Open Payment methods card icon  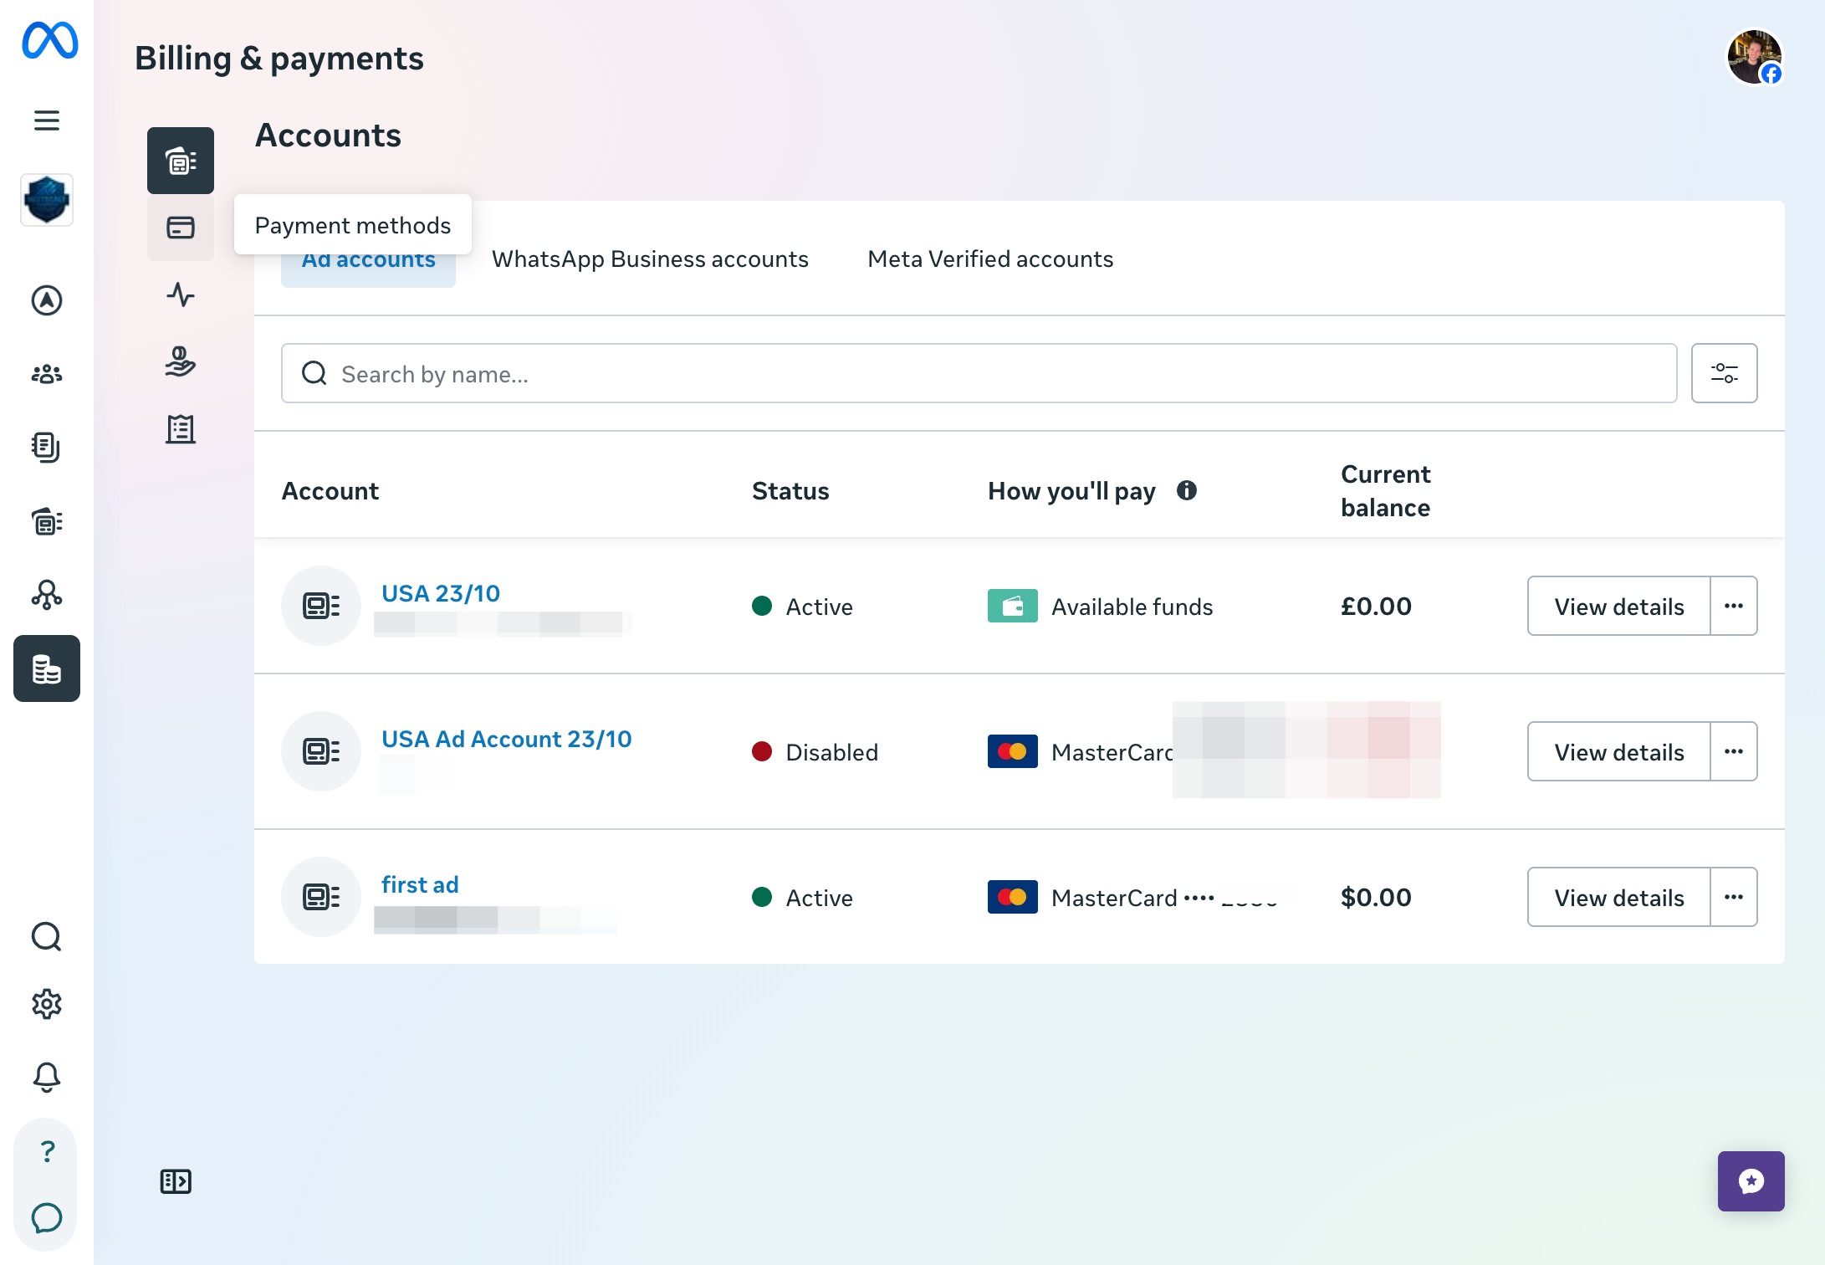pyautogui.click(x=181, y=228)
